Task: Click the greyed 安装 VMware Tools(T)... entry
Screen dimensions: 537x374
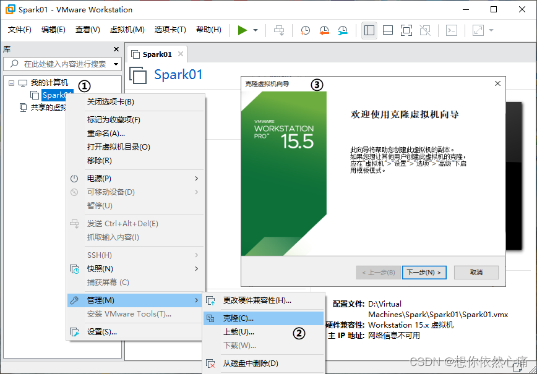Action: pos(135,314)
